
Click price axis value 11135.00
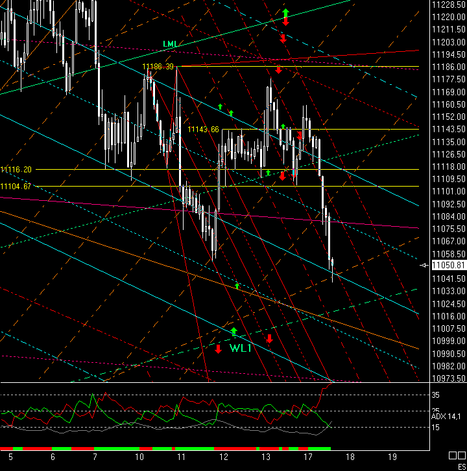[448, 142]
